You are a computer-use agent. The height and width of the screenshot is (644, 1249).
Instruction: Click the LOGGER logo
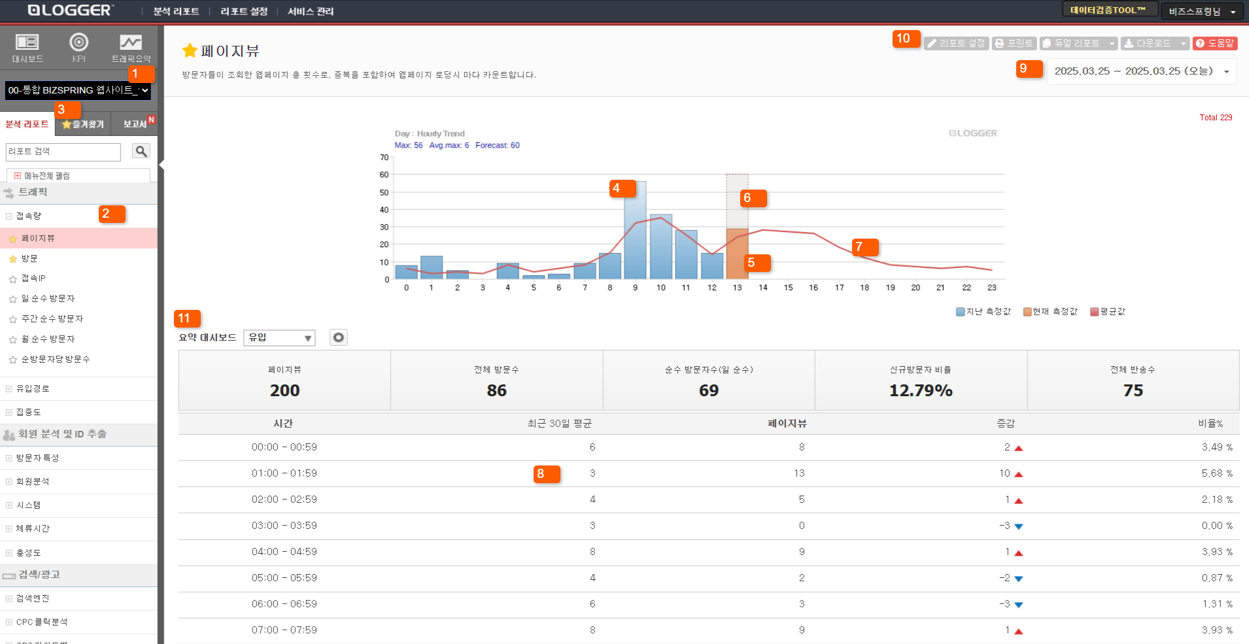[x=70, y=10]
